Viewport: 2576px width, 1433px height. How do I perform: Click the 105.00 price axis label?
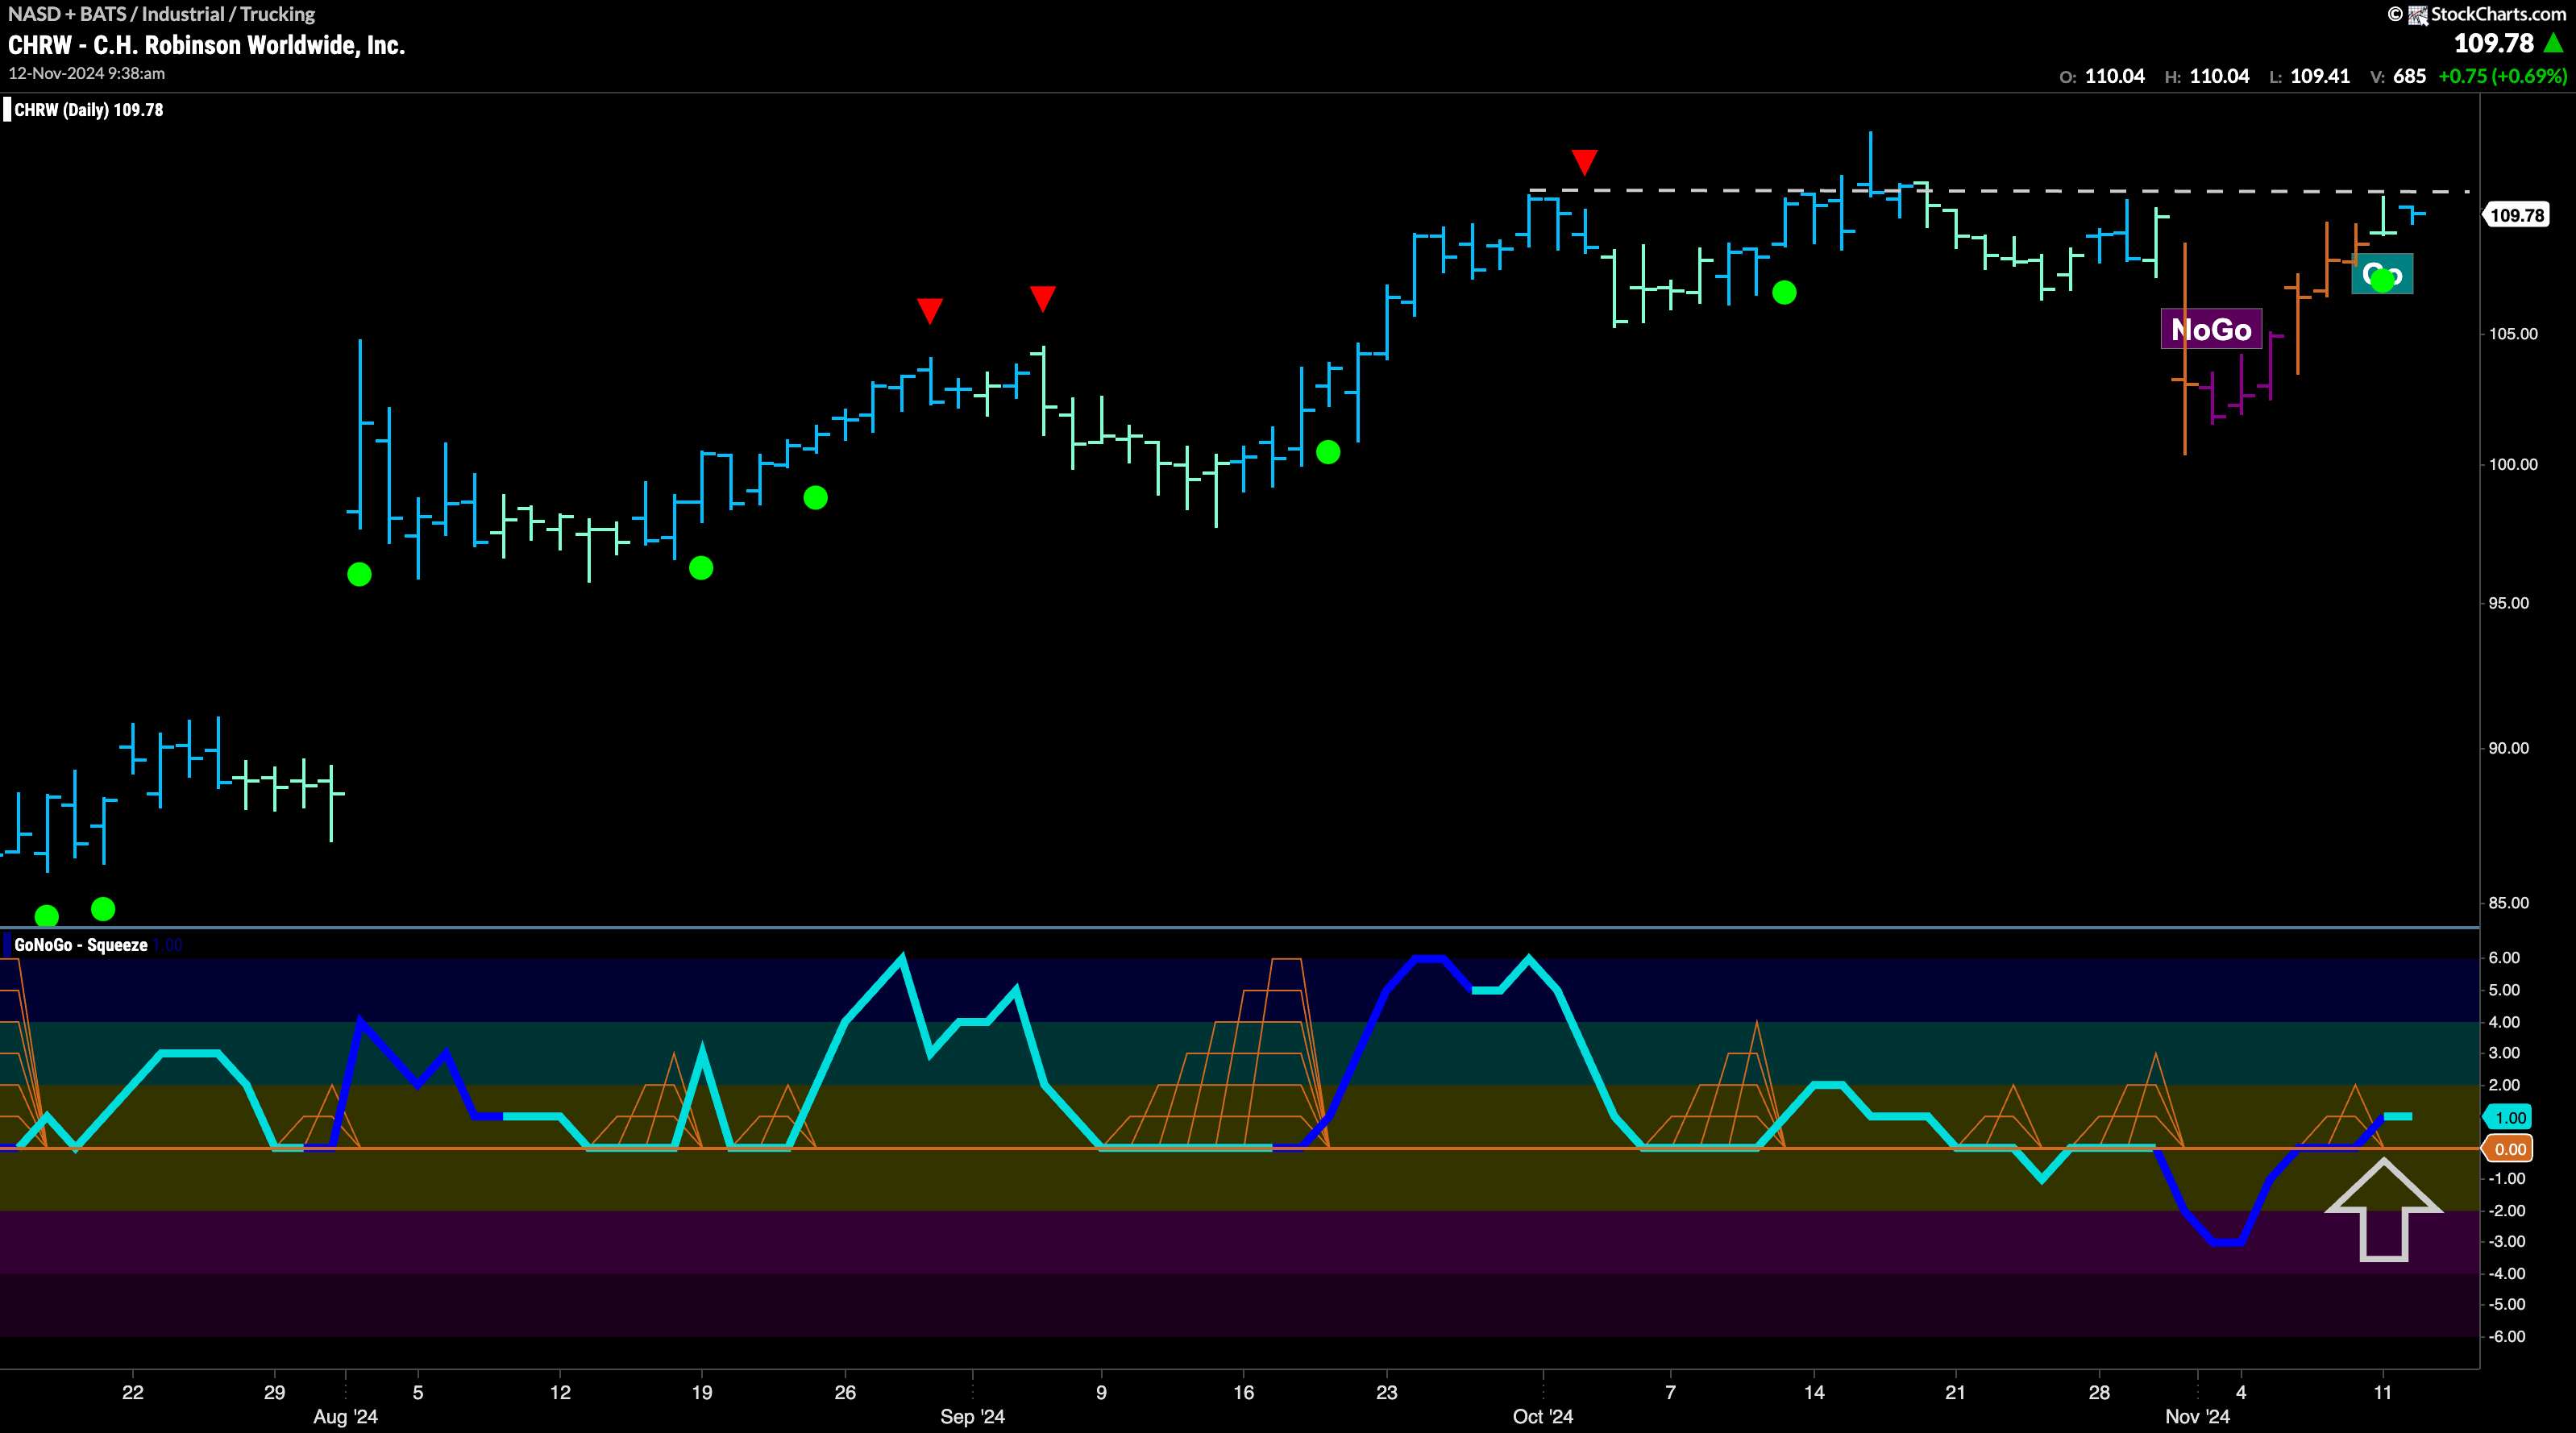pyautogui.click(x=2513, y=334)
